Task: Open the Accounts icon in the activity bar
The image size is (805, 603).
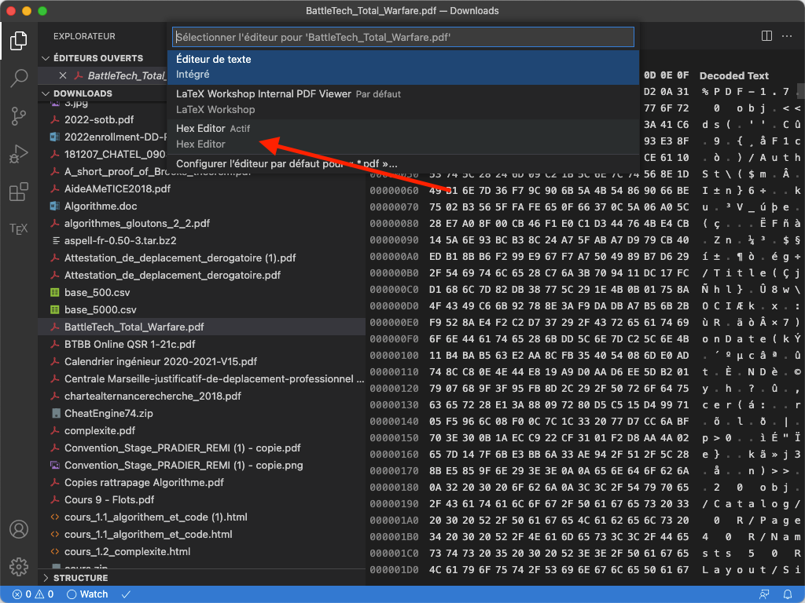Action: [19, 530]
